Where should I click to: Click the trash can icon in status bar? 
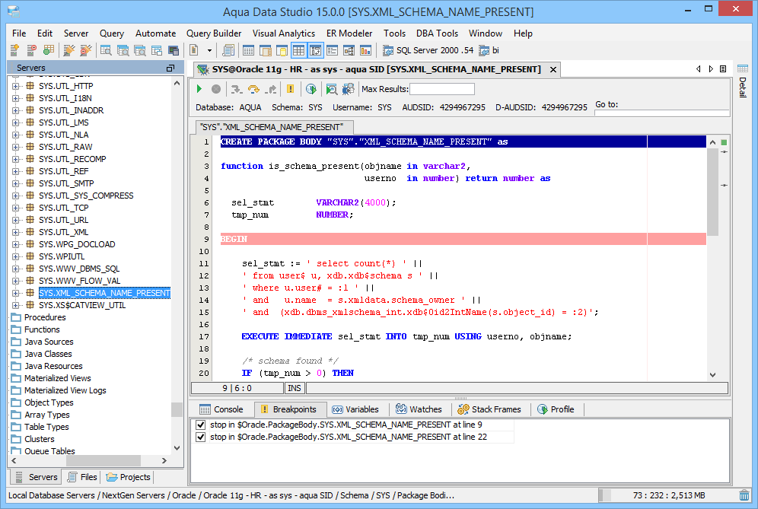744,495
